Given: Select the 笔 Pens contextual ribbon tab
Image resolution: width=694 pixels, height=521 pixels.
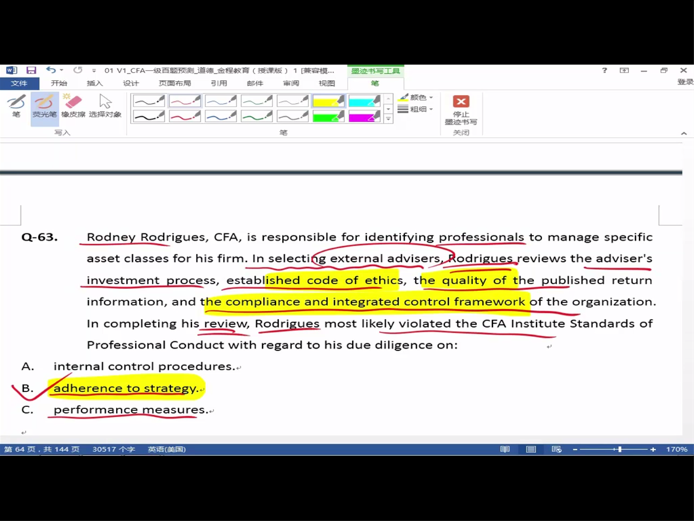Looking at the screenshot, I should [375, 83].
